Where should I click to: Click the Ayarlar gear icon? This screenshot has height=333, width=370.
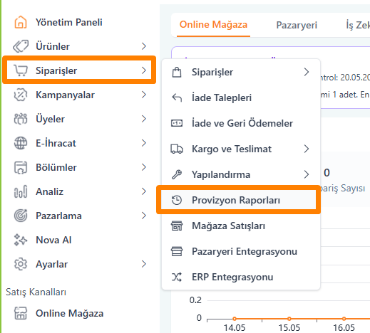21,264
